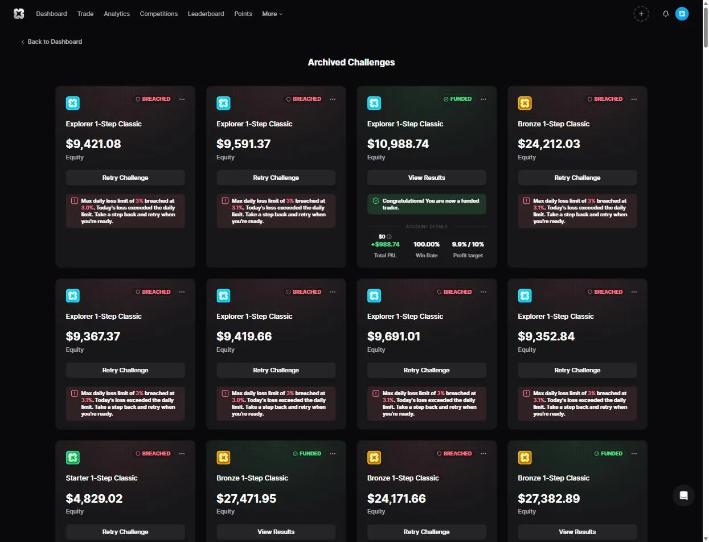Click the info icon next to $0 in account details
Viewport: 709px width, 542px height.
point(390,236)
